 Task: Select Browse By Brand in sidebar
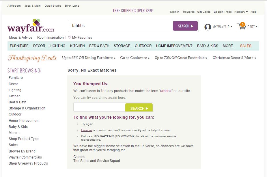(x=22, y=151)
